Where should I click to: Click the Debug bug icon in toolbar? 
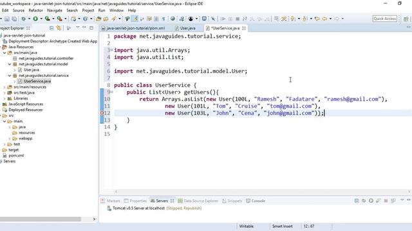tap(23, 19)
